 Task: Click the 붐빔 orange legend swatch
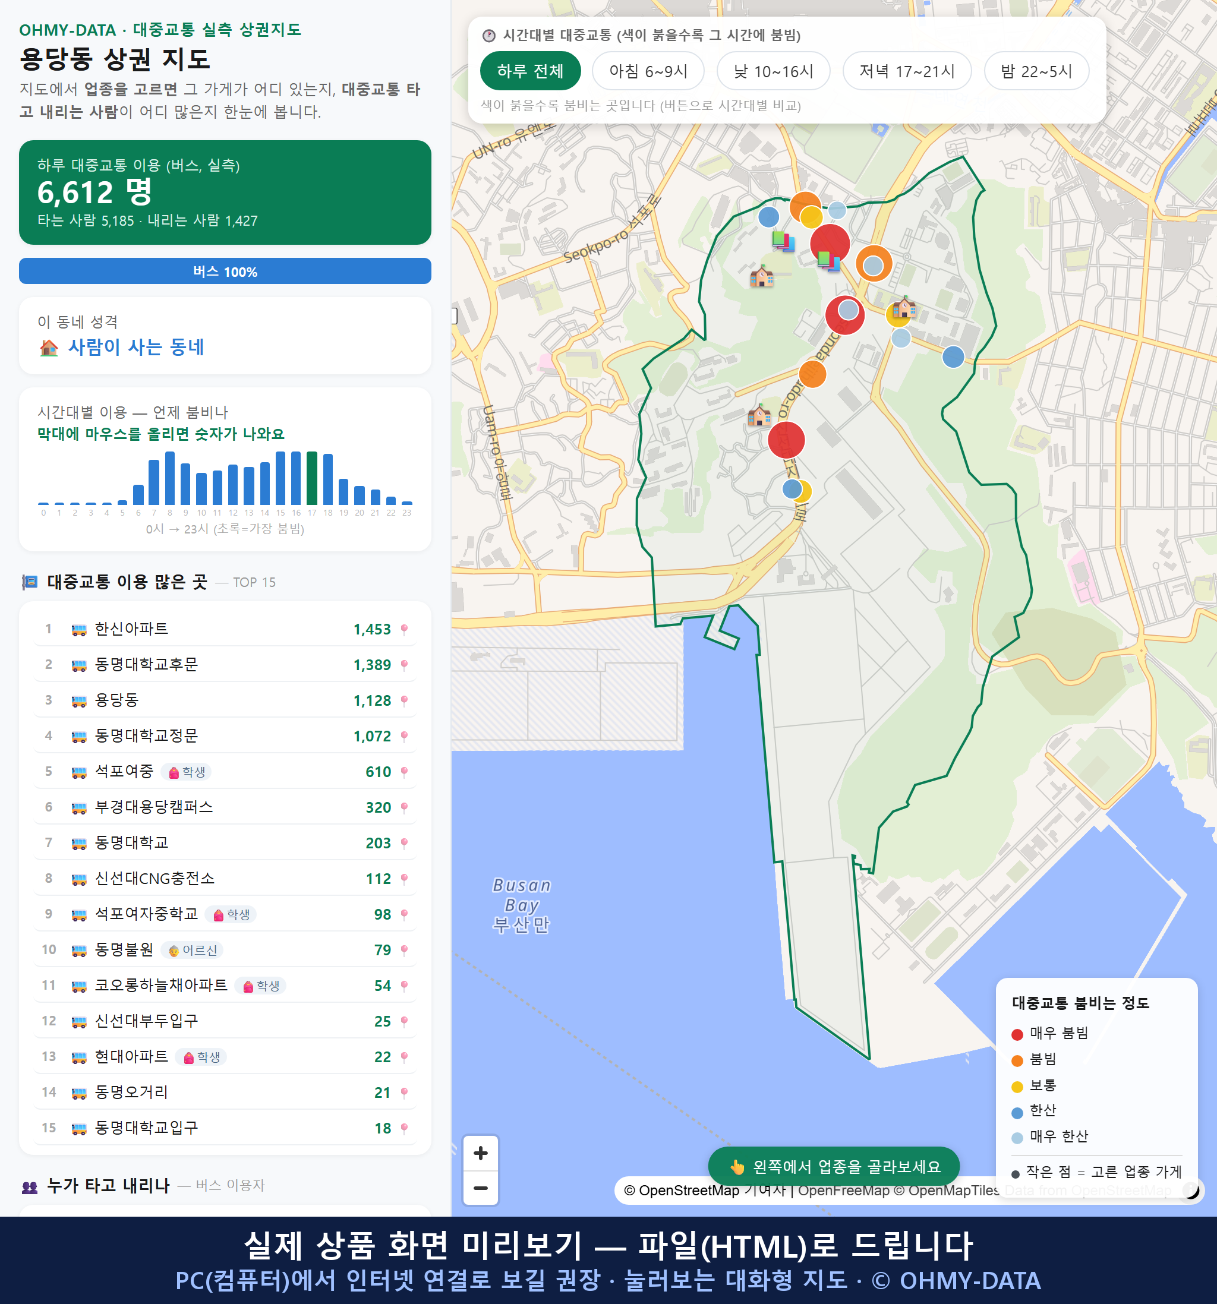(1017, 1060)
